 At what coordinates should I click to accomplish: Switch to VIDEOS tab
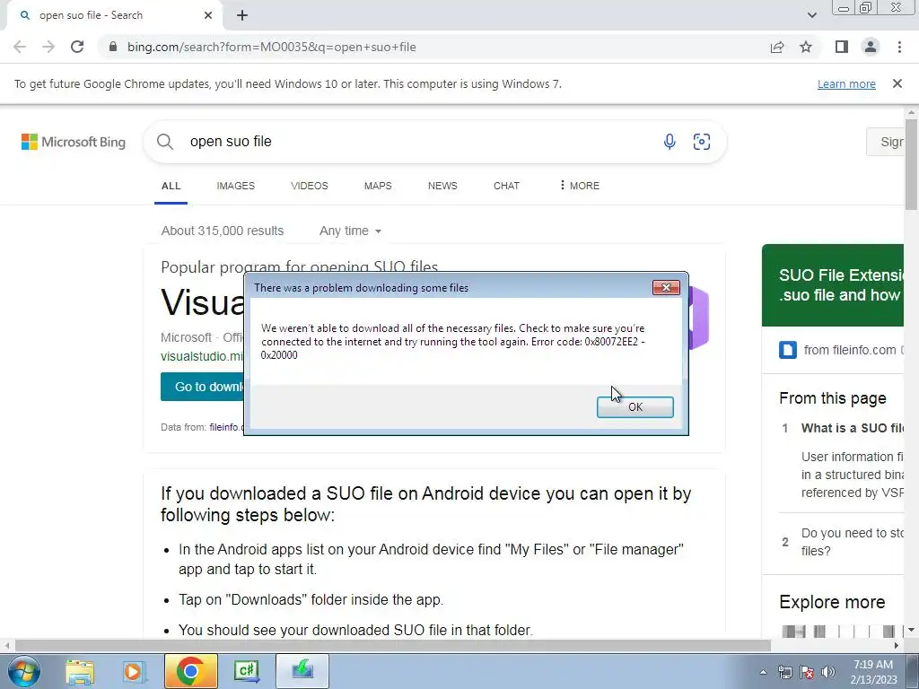pyautogui.click(x=310, y=186)
